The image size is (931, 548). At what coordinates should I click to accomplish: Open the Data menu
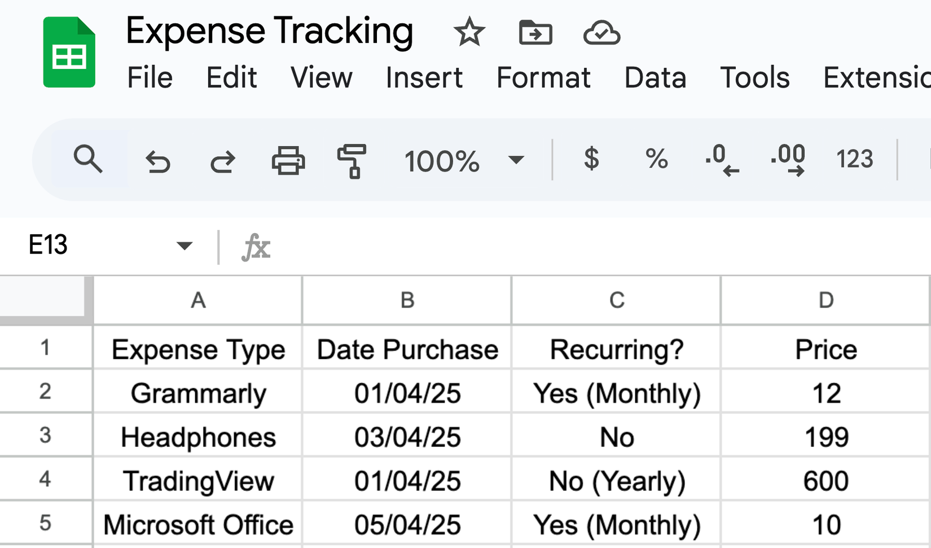655,78
